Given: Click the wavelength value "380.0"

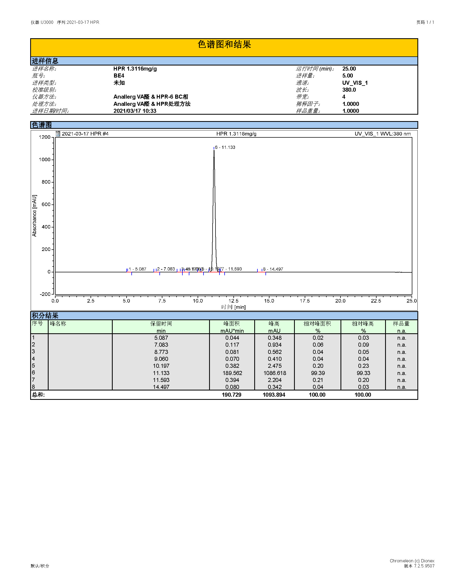Looking at the screenshot, I should click(349, 90).
